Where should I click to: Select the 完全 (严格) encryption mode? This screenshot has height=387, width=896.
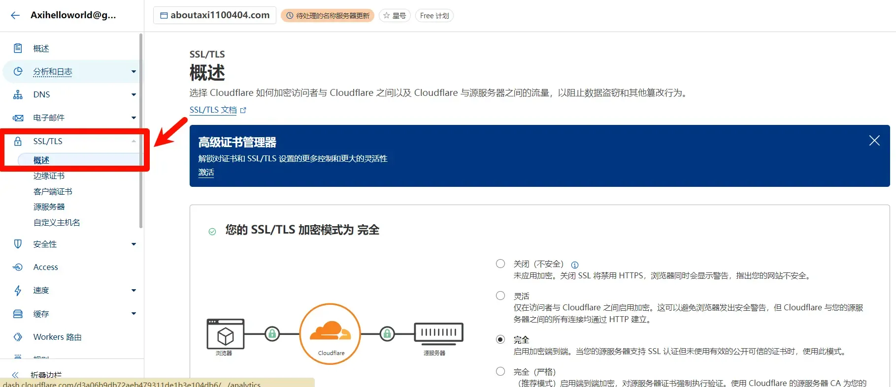(x=500, y=371)
